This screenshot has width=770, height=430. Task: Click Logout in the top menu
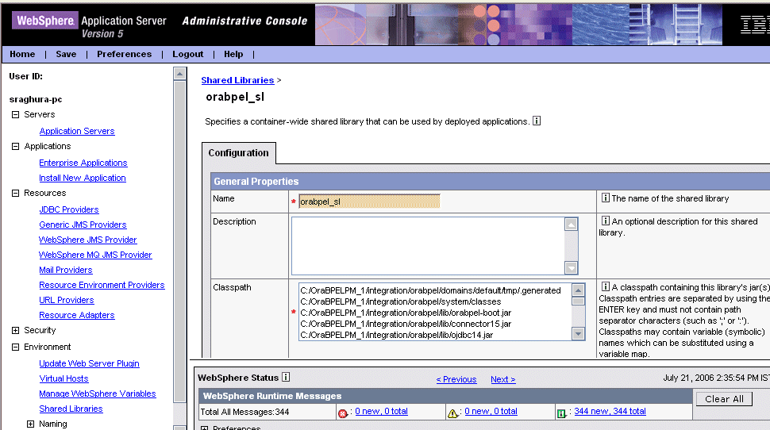click(187, 54)
